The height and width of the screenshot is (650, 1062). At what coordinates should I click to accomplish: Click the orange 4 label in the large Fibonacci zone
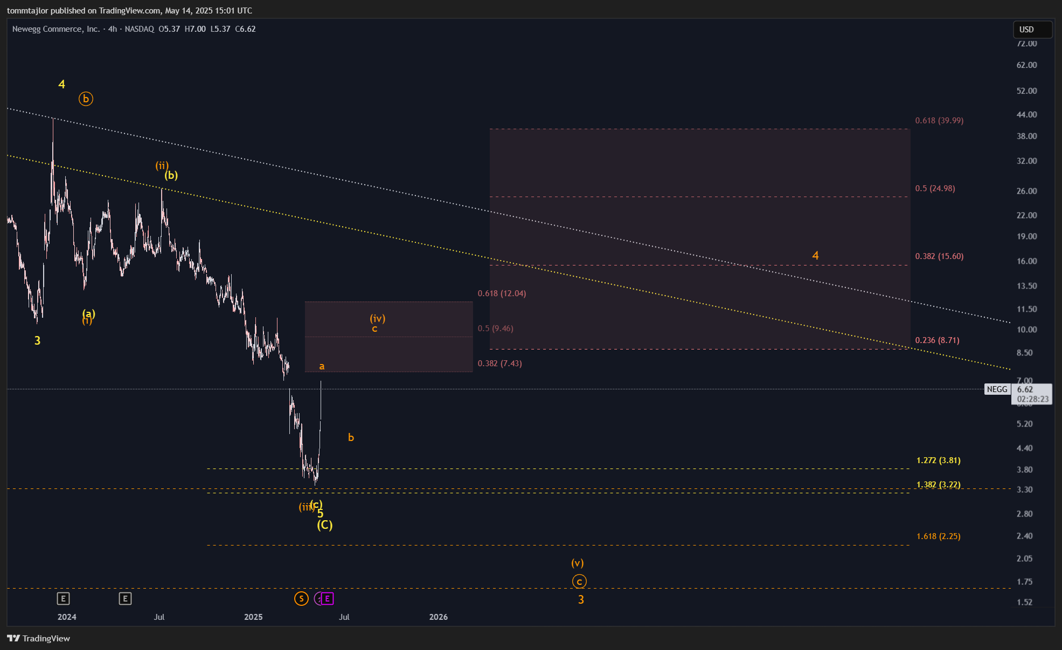tap(815, 256)
